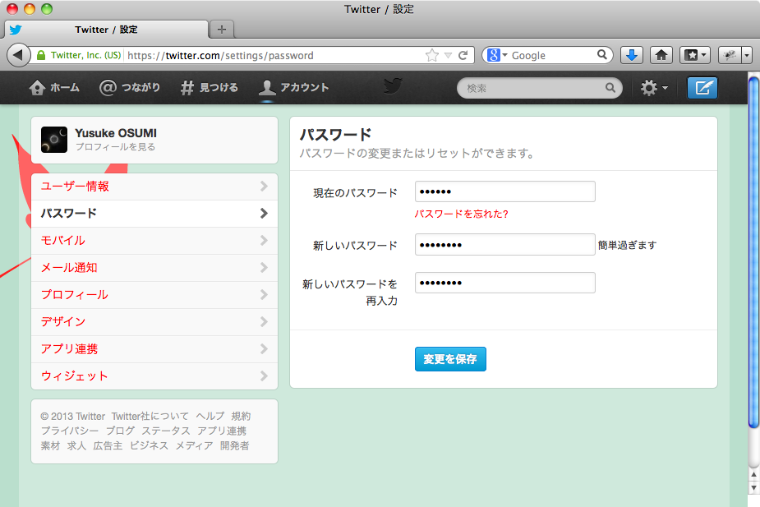
Task: Open Twitter社について footer link
Action: [150, 417]
